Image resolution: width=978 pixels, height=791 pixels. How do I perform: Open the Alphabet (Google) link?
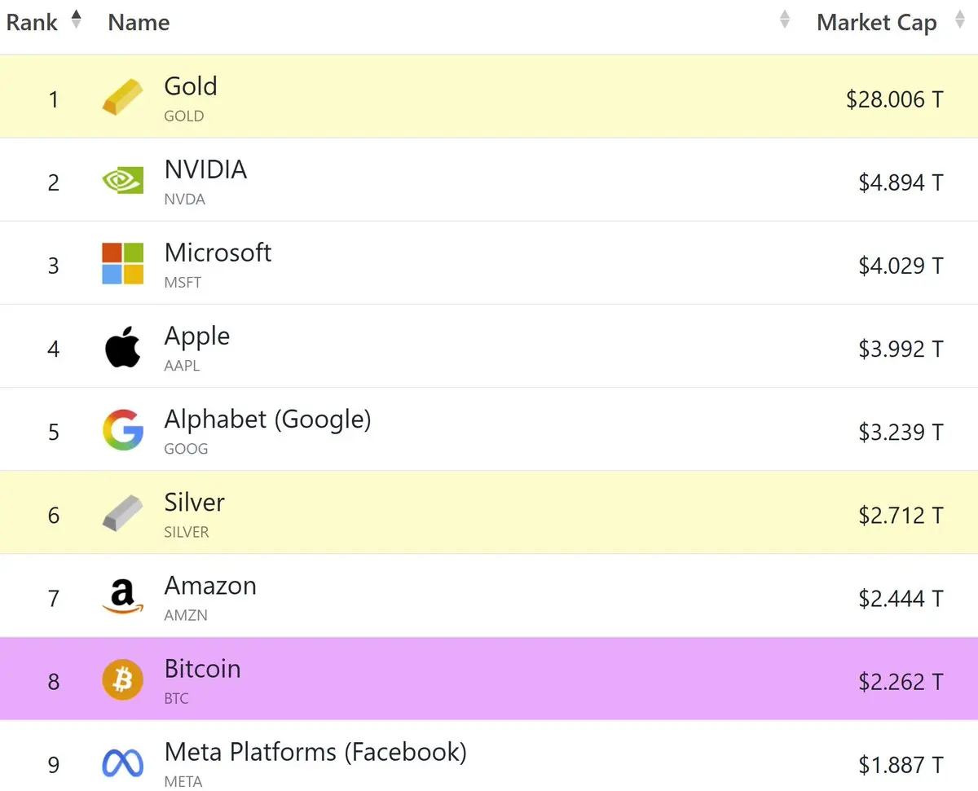pos(267,420)
